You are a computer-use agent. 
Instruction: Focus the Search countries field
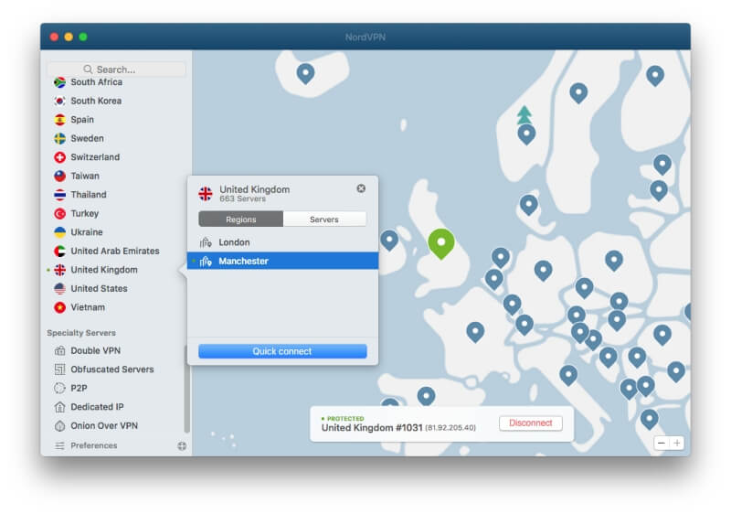point(117,70)
